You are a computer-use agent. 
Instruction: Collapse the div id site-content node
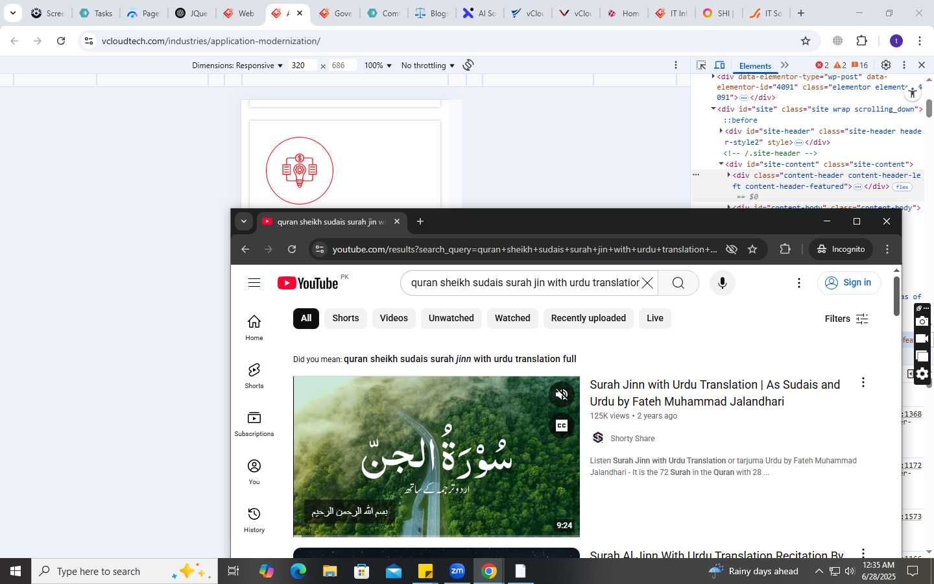coord(721,164)
